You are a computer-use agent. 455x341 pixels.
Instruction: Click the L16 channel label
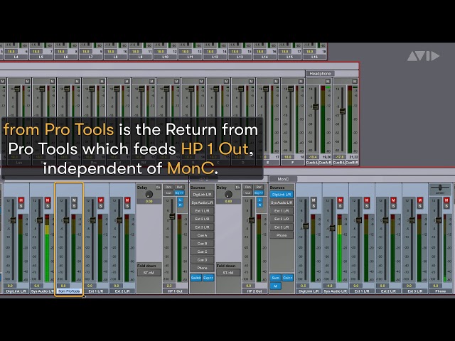click(x=314, y=57)
